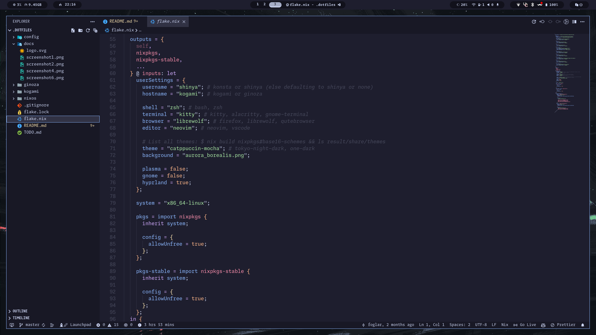Click the New File icon in Explorer
This screenshot has height=335, width=596.
73,30
